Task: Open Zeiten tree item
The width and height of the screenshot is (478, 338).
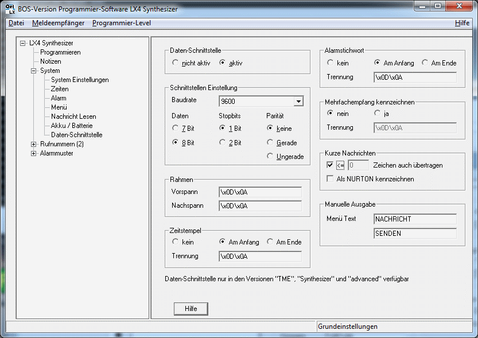Action: pyautogui.click(x=60, y=89)
